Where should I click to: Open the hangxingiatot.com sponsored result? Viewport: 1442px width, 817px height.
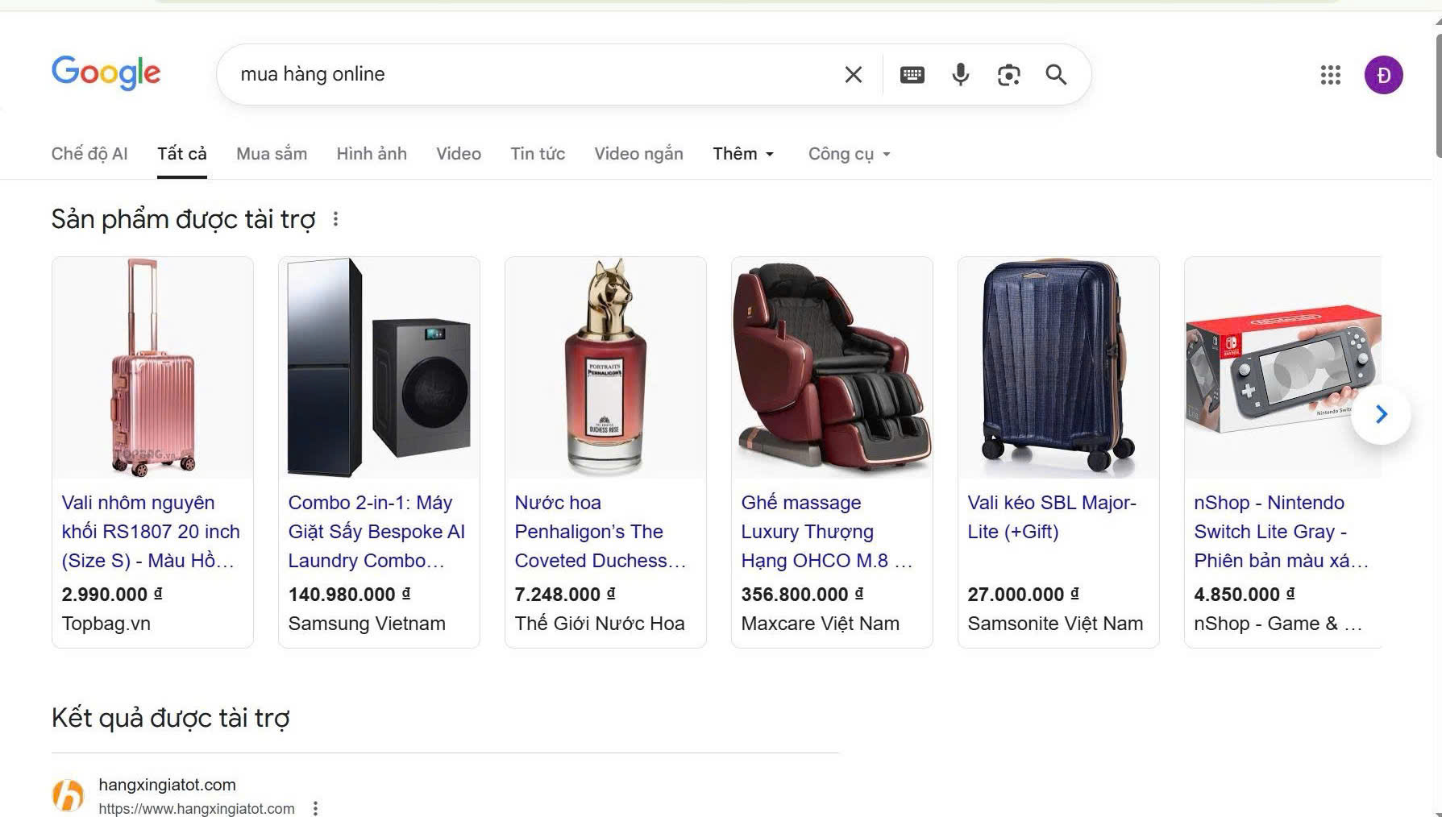click(x=167, y=785)
